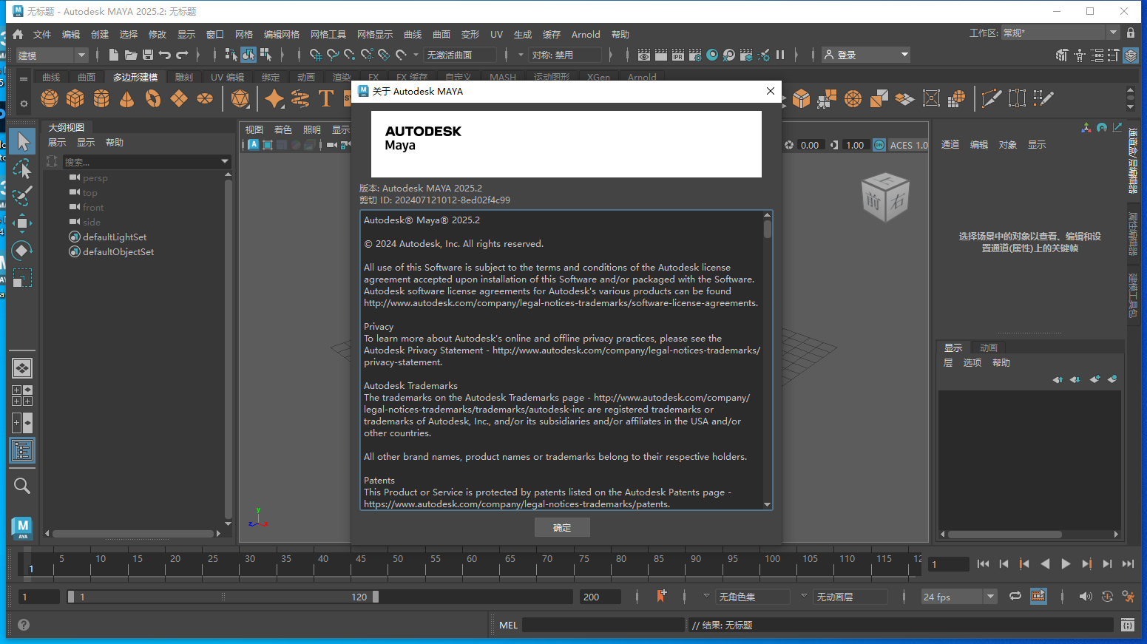This screenshot has width=1147, height=644.
Task: Create a polygon disc from the shelf
Action: (205, 98)
